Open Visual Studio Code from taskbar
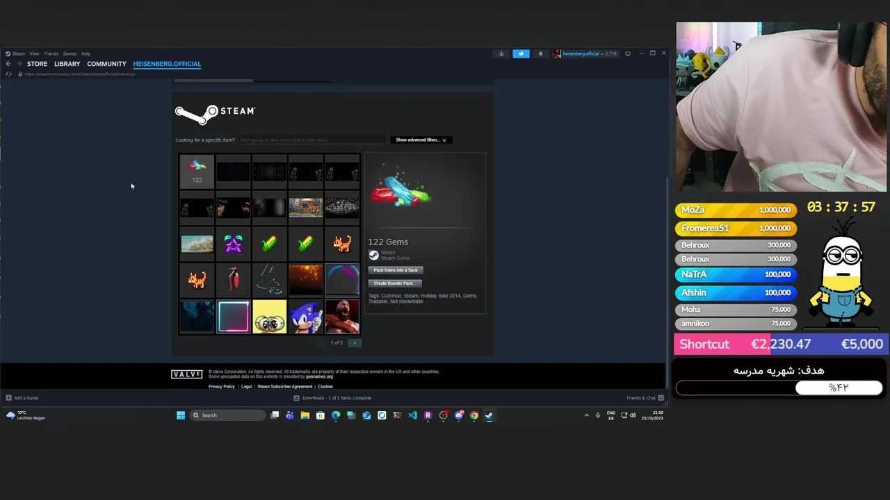Screen dimensions: 890x500 pos(412,415)
